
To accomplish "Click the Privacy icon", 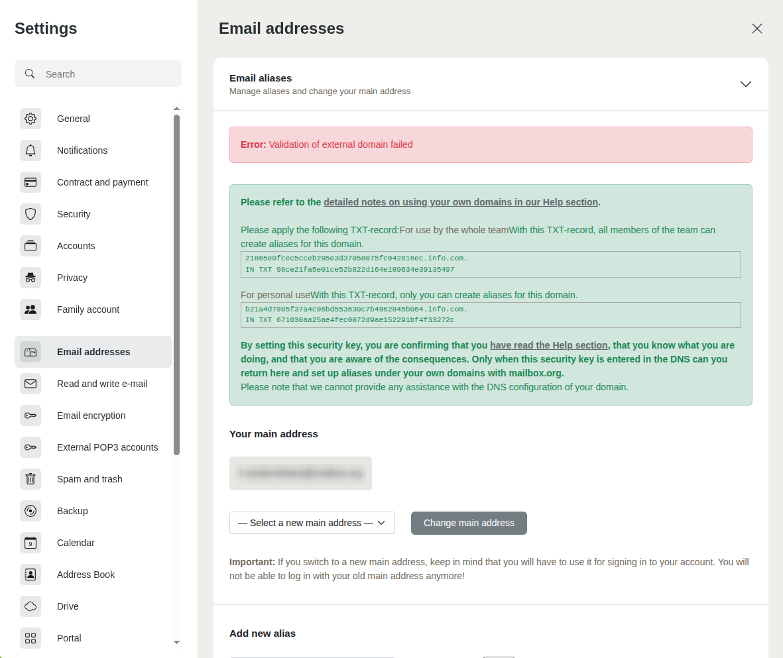I will tap(30, 278).
